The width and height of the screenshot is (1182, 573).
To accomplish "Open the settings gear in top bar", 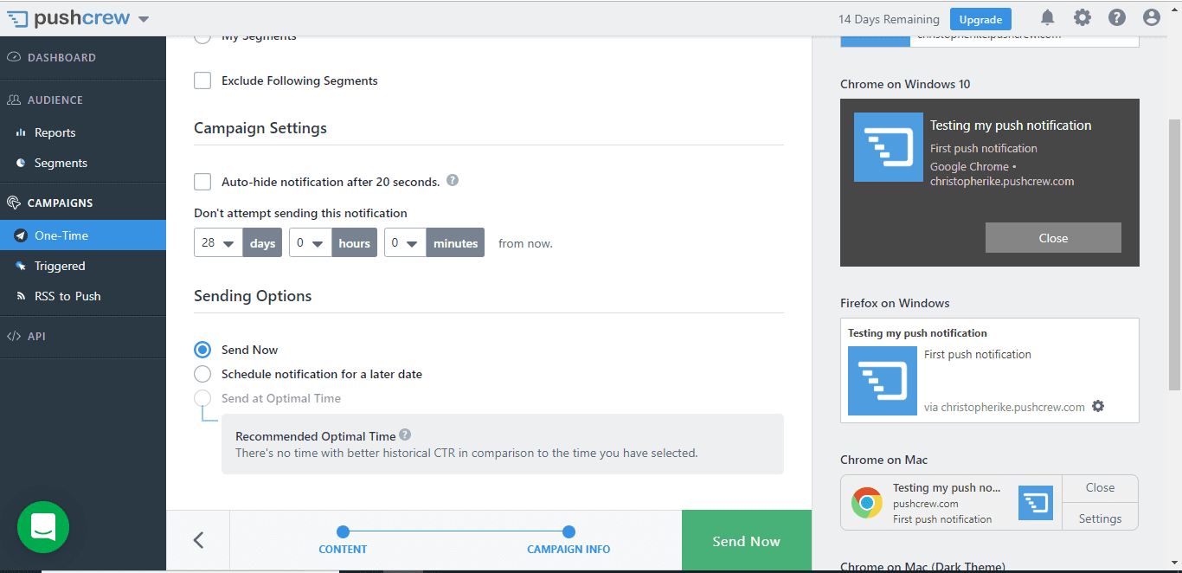I will pos(1082,17).
